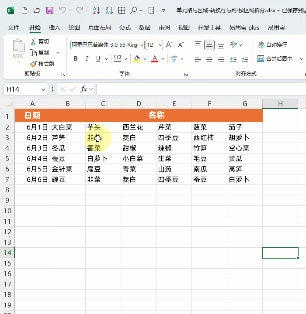This screenshot has width=306, height=314.
Task: Customize the quick access toolbar
Action: click(x=163, y=10)
